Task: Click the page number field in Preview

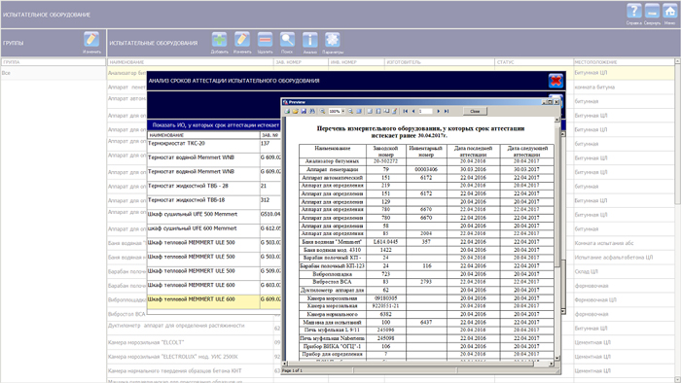Action: [425, 111]
